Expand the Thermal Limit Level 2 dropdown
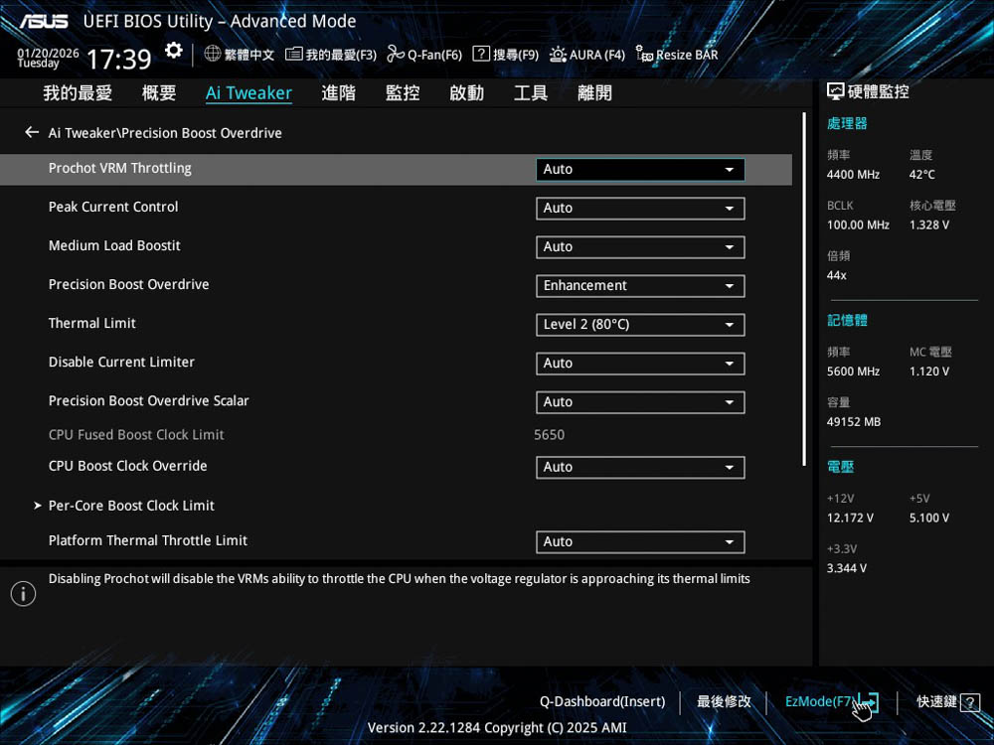This screenshot has width=994, height=745. coord(639,325)
